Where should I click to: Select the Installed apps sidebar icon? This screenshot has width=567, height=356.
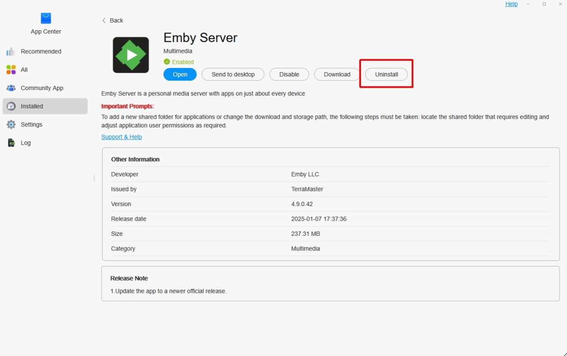[x=10, y=106]
